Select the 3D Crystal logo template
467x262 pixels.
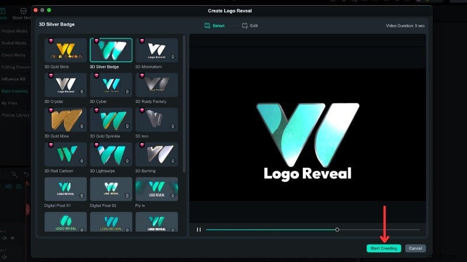pyautogui.click(x=65, y=85)
